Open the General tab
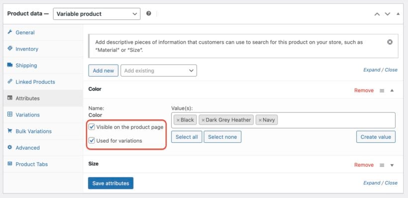The height and width of the screenshot is (198, 408). coord(25,32)
